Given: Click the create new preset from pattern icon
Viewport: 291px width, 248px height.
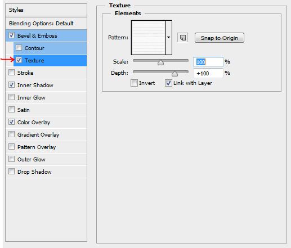Looking at the screenshot, I should tap(183, 38).
